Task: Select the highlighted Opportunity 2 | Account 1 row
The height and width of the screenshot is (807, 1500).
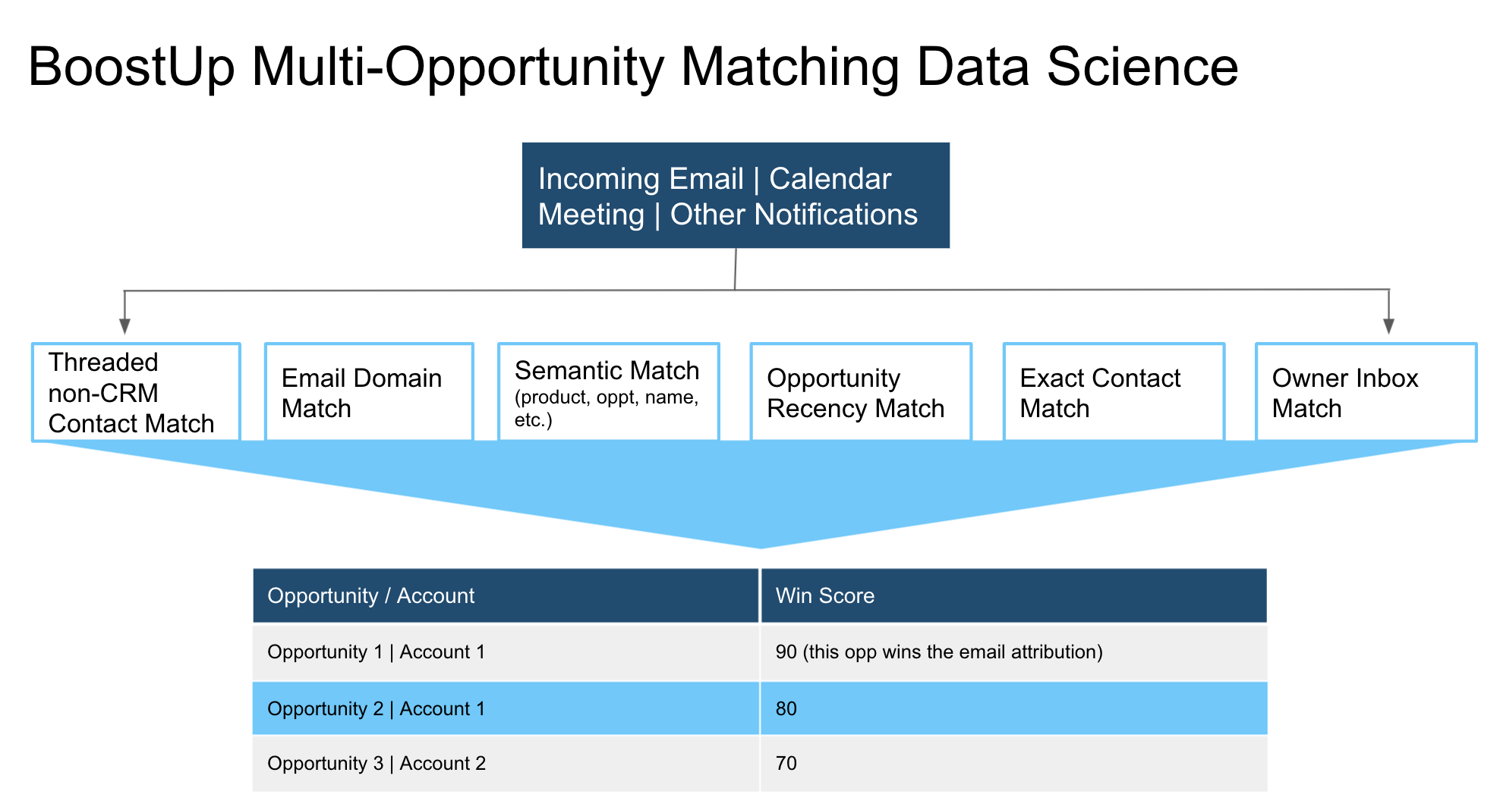Action: [760, 708]
